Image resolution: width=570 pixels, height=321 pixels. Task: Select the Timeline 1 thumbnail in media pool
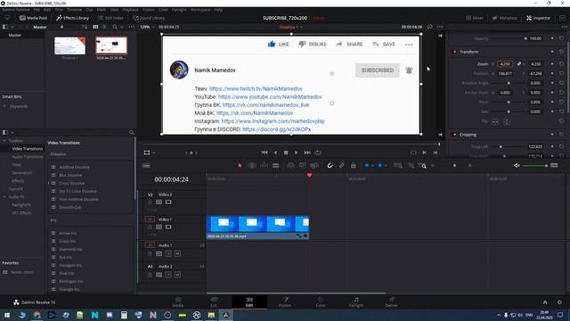pyautogui.click(x=69, y=45)
